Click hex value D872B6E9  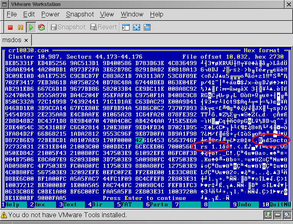pos(19,140)
